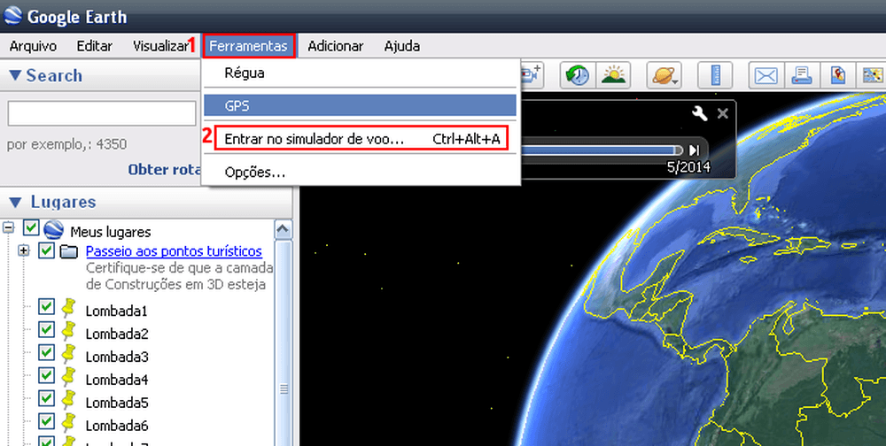Click the print toolbar icon
Viewport: 886px width, 446px height.
(802, 75)
